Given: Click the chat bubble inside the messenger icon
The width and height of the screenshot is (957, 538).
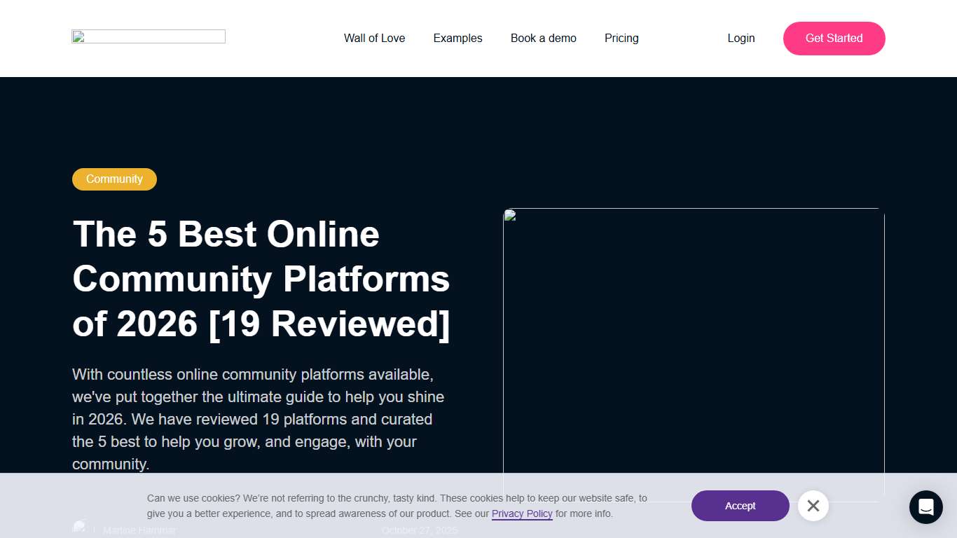Looking at the screenshot, I should (925, 506).
